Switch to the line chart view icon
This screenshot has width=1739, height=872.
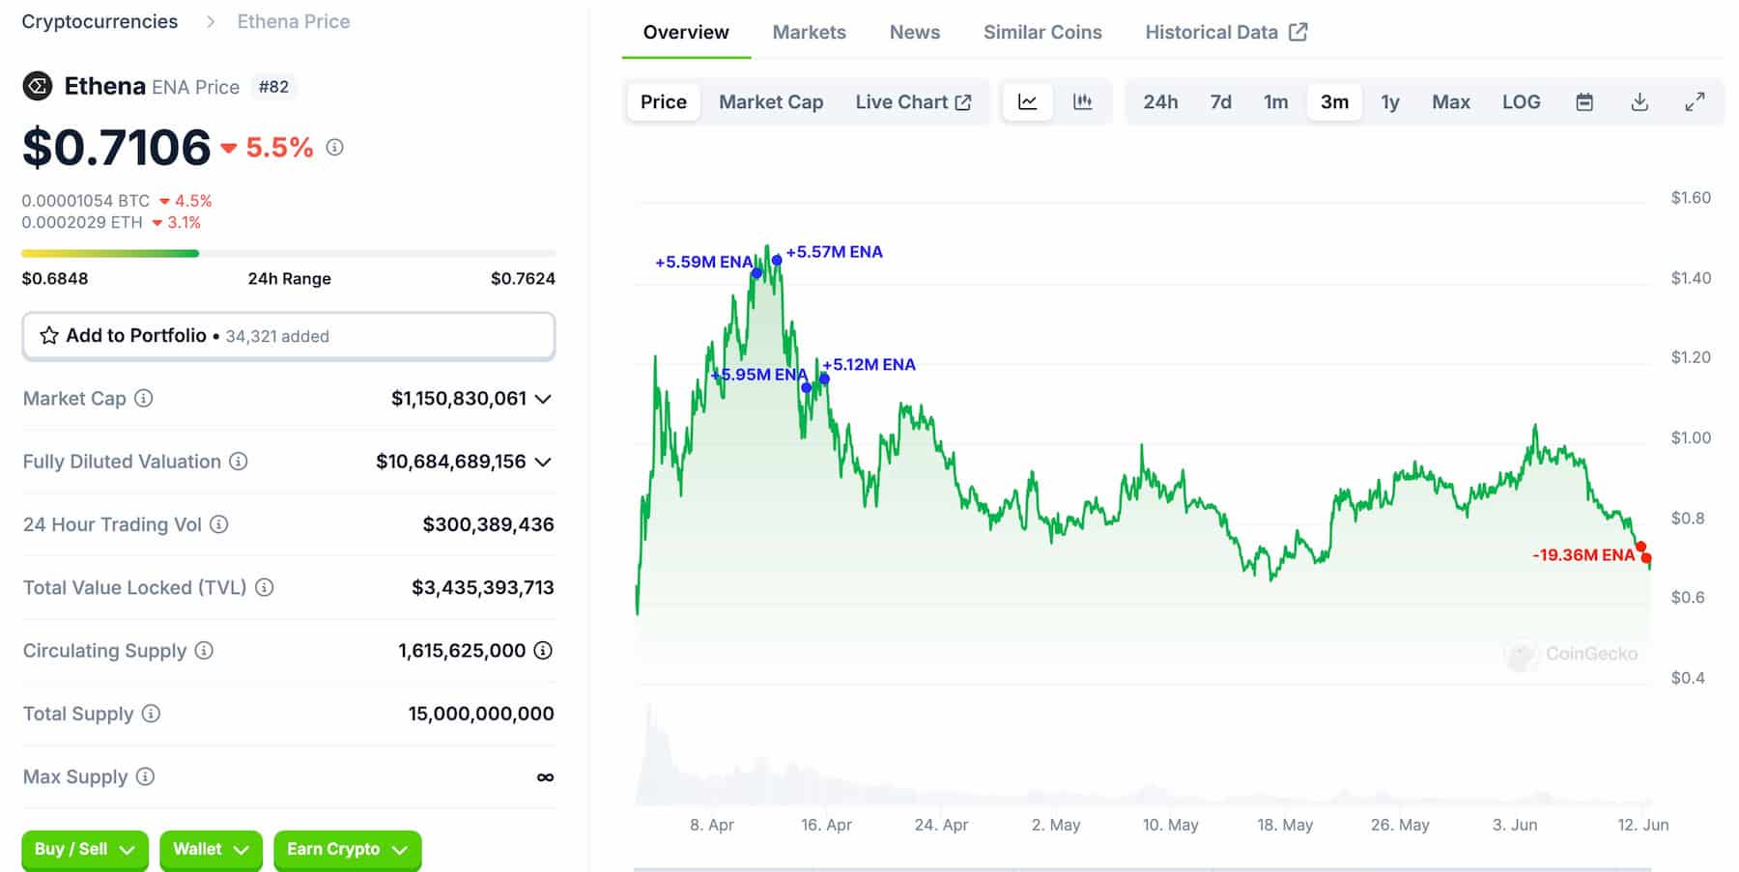(x=1027, y=102)
